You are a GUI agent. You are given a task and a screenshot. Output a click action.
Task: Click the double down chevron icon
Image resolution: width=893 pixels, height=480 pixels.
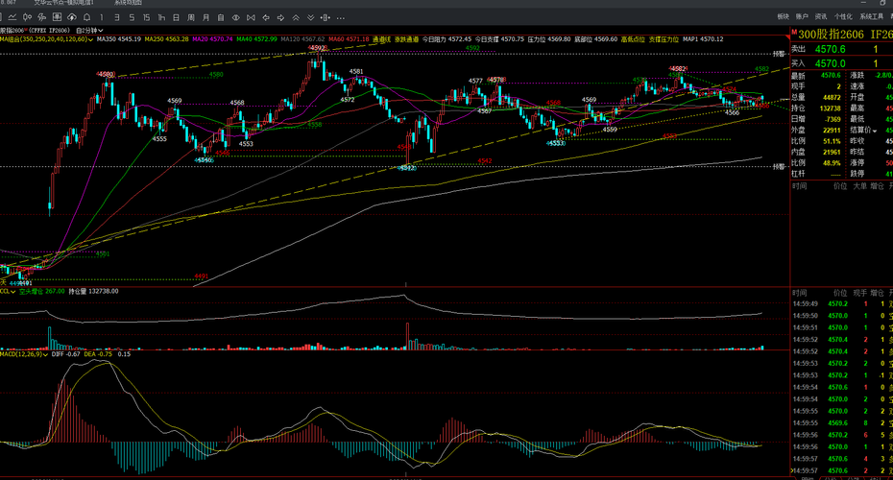point(310,17)
